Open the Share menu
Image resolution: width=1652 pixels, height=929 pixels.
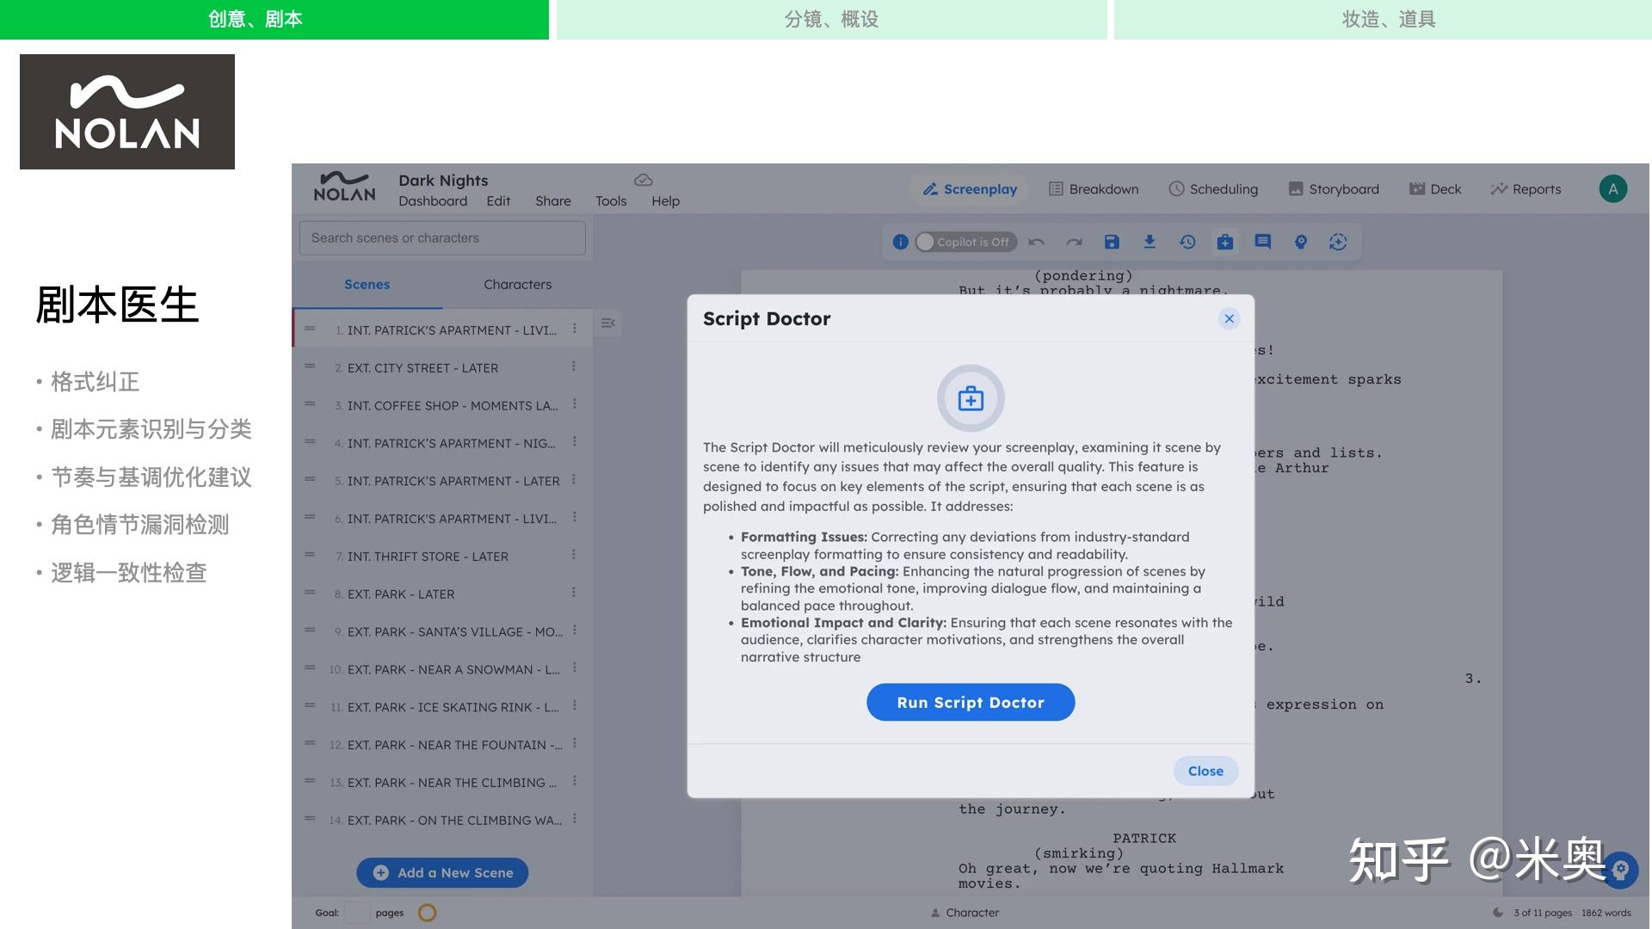(553, 201)
